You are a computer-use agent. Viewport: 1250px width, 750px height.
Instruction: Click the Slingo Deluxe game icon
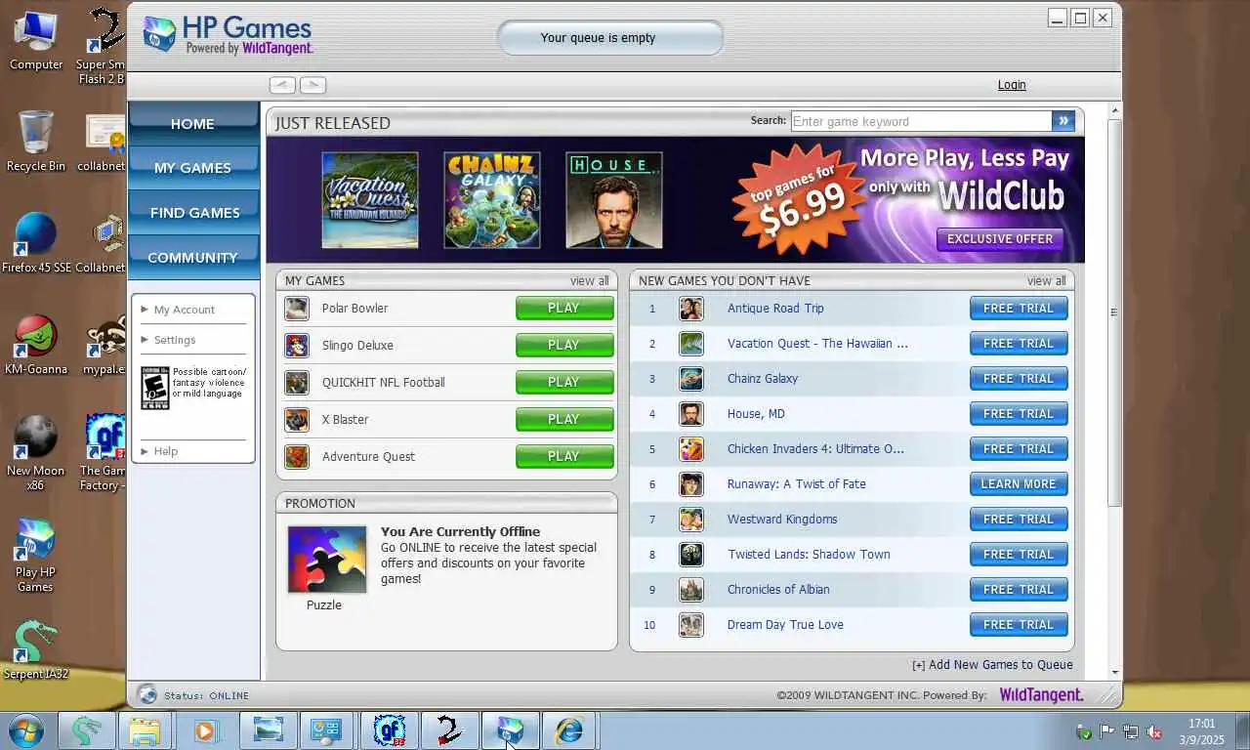pos(297,346)
